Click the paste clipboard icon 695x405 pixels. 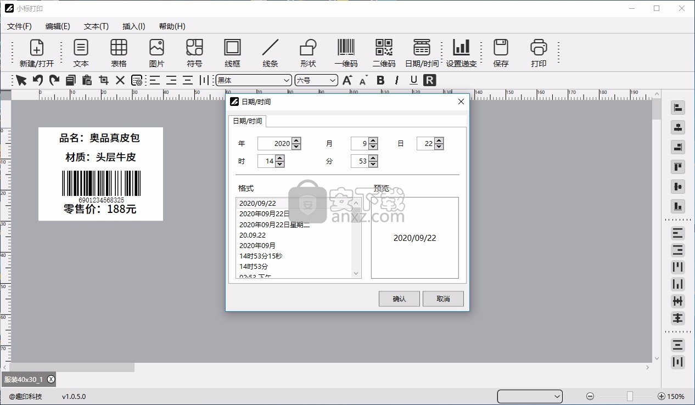[87, 80]
